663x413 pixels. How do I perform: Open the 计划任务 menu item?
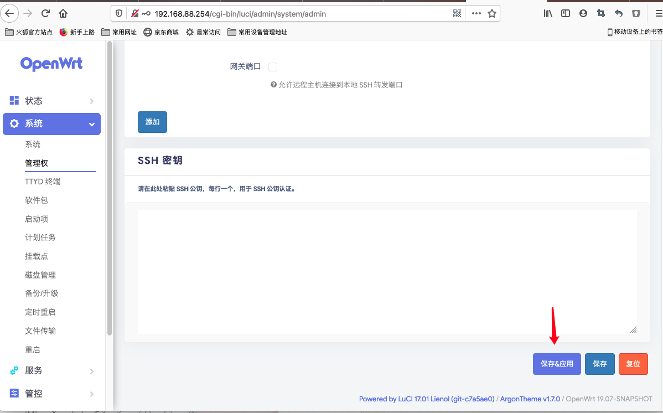click(40, 238)
